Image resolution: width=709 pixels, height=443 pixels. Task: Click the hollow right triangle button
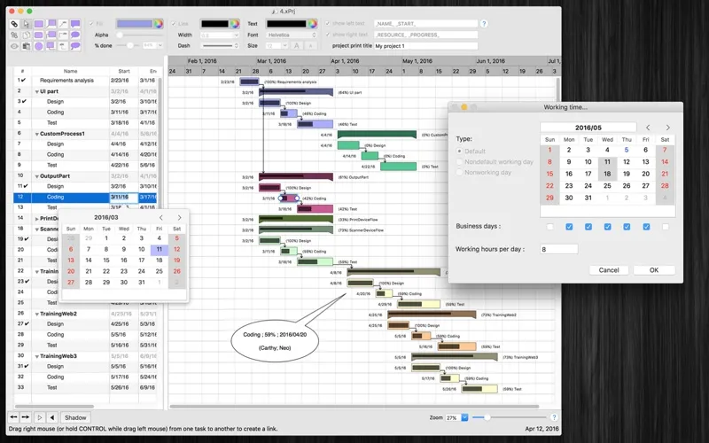(40, 417)
